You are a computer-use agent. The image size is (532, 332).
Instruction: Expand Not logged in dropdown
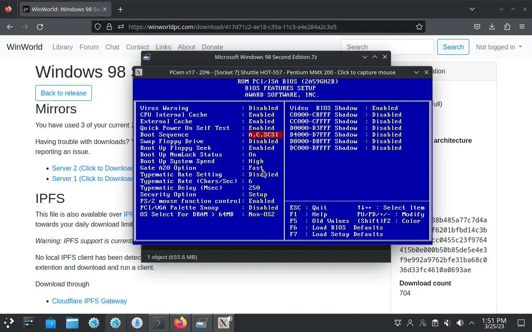[499, 47]
